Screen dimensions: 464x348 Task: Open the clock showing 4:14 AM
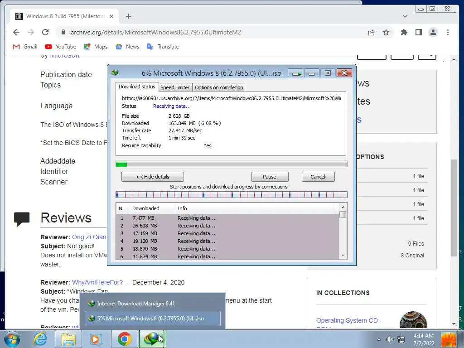click(424, 339)
